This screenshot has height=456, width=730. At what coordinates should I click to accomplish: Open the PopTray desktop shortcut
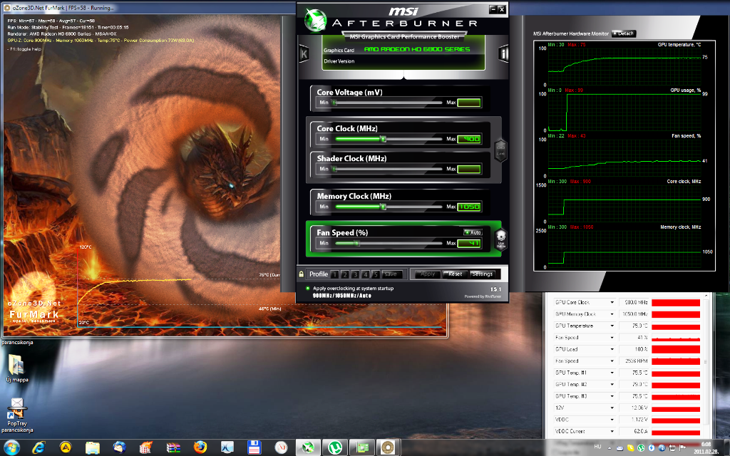click(x=17, y=415)
